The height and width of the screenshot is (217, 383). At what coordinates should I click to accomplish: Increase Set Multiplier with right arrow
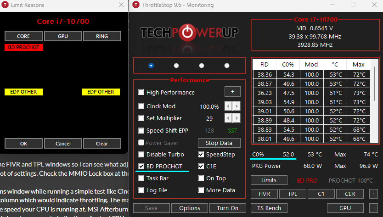pos(237,118)
